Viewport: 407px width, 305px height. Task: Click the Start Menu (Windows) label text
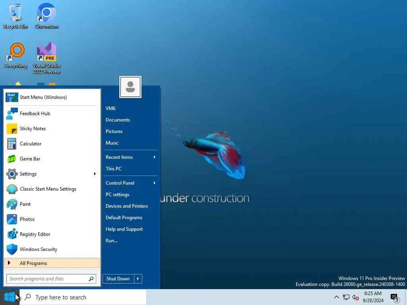[x=43, y=97]
